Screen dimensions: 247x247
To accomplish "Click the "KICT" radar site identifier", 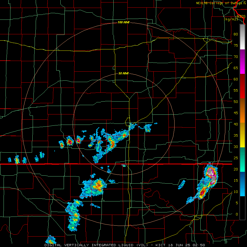I will (160, 245).
